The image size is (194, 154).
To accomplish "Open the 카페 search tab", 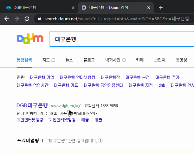I will tap(140, 60).
